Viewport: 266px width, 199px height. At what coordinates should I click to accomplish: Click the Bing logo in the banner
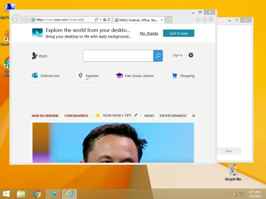click(37, 32)
